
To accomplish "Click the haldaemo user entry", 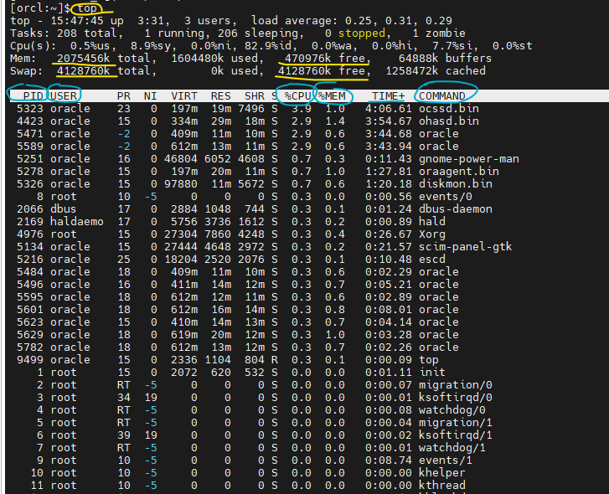I will (77, 222).
